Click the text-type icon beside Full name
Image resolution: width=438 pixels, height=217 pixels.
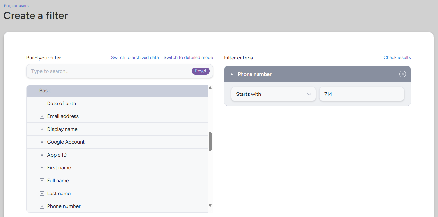[x=42, y=181]
